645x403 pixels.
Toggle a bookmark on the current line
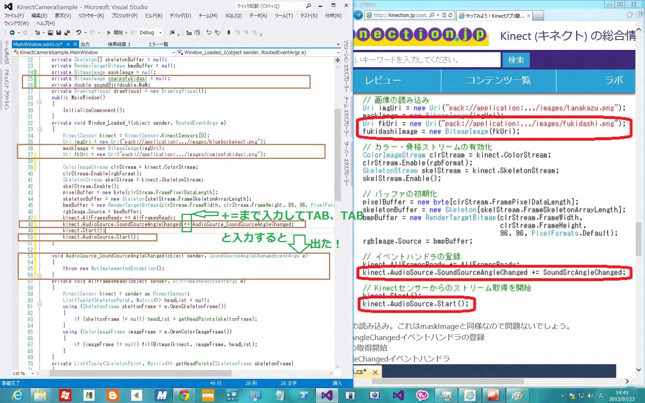[229, 33]
